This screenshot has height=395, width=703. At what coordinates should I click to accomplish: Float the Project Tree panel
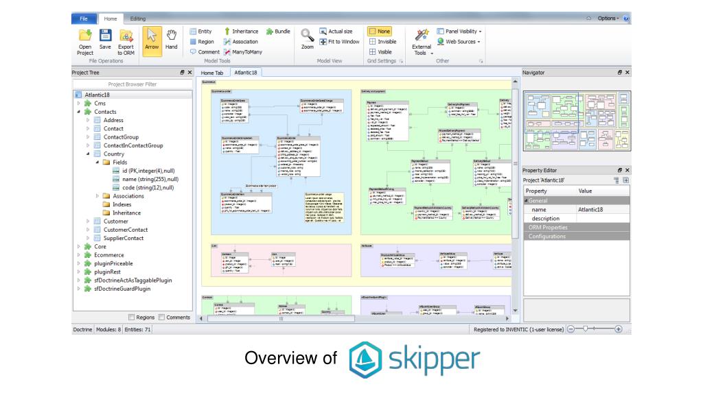[182, 72]
